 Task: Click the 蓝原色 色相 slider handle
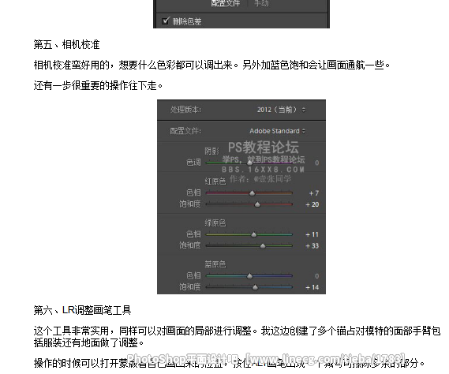[x=249, y=276]
